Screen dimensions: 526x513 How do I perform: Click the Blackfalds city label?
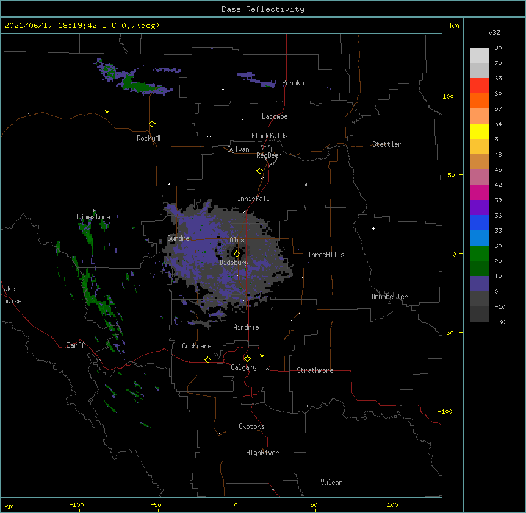[x=269, y=136]
